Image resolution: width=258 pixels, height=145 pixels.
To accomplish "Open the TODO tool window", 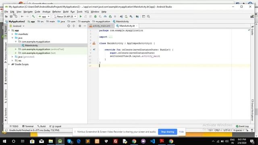I will click(x=14, y=126).
